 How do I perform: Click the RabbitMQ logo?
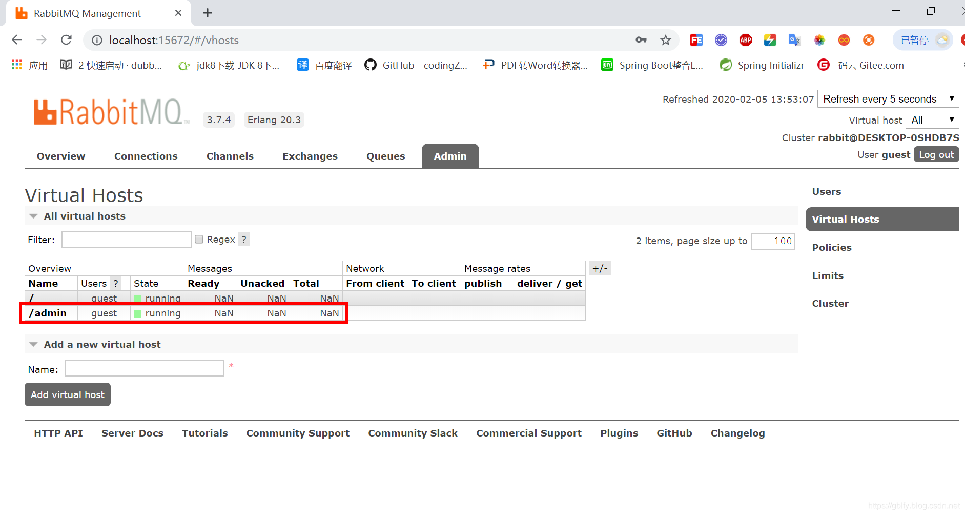tap(111, 112)
